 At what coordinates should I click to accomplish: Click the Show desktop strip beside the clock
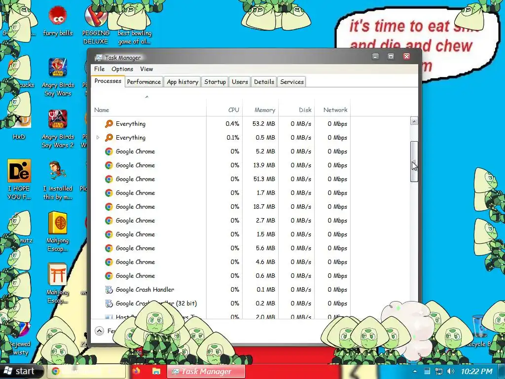[502, 372]
